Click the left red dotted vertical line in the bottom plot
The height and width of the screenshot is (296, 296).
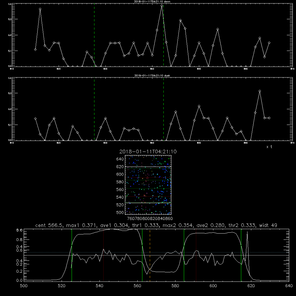(103, 255)
